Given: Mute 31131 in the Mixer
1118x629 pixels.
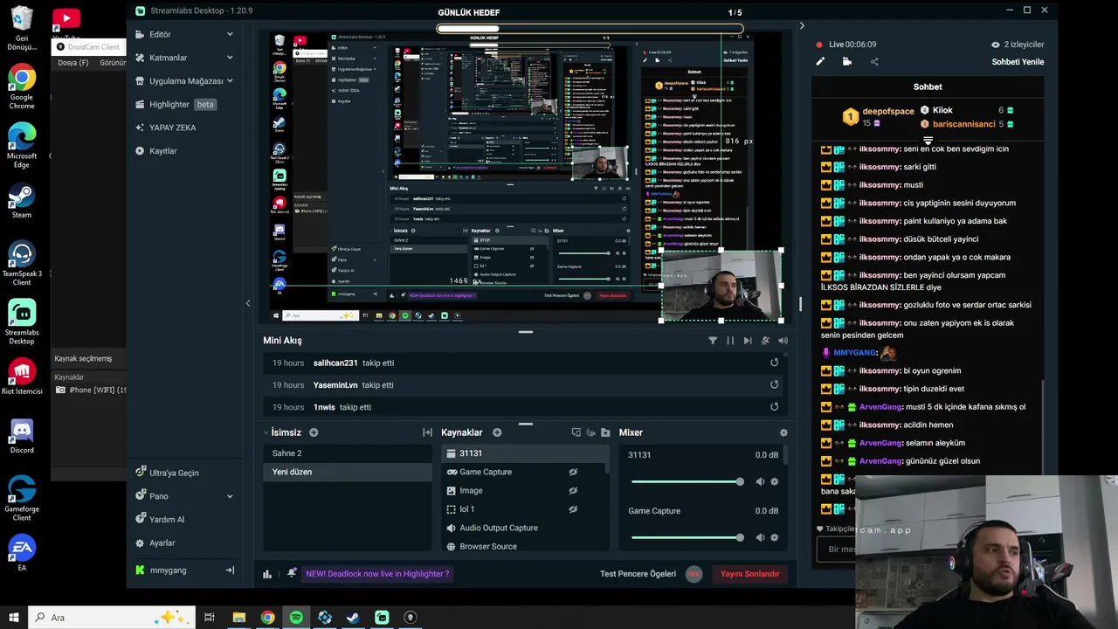Looking at the screenshot, I should pos(760,481).
